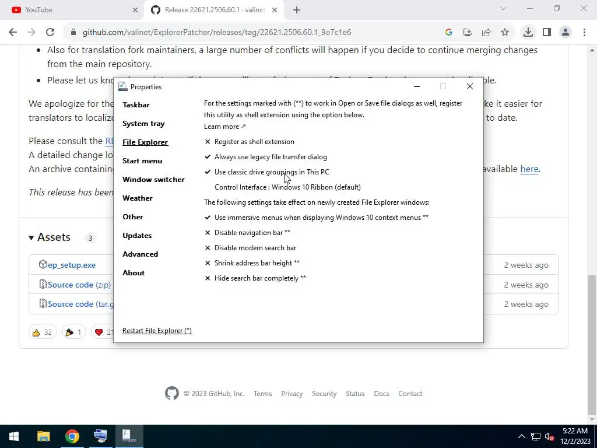This screenshot has height=448, width=597.
Task: Open tab search chevron in Chrome
Action: (503, 8)
